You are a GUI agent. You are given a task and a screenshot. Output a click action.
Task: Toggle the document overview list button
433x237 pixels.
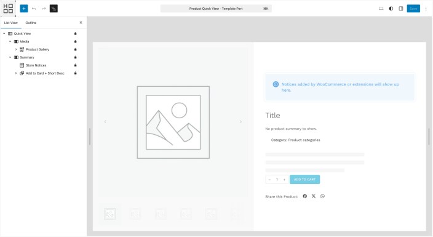(x=54, y=9)
